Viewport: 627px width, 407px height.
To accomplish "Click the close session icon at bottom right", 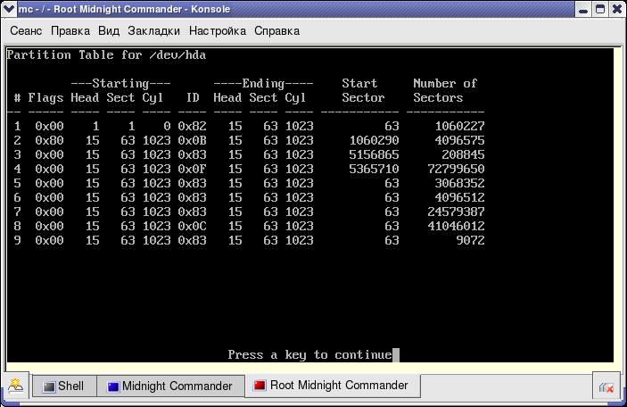I will tap(606, 387).
